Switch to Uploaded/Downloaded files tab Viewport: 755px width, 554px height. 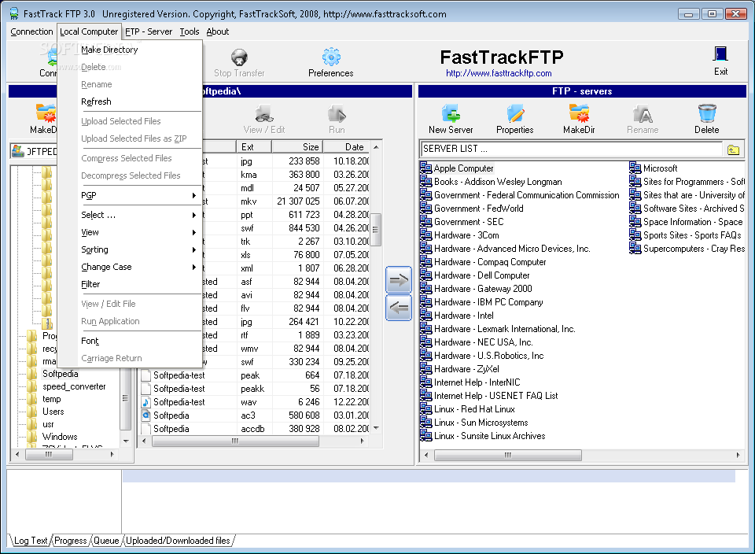coord(179,541)
